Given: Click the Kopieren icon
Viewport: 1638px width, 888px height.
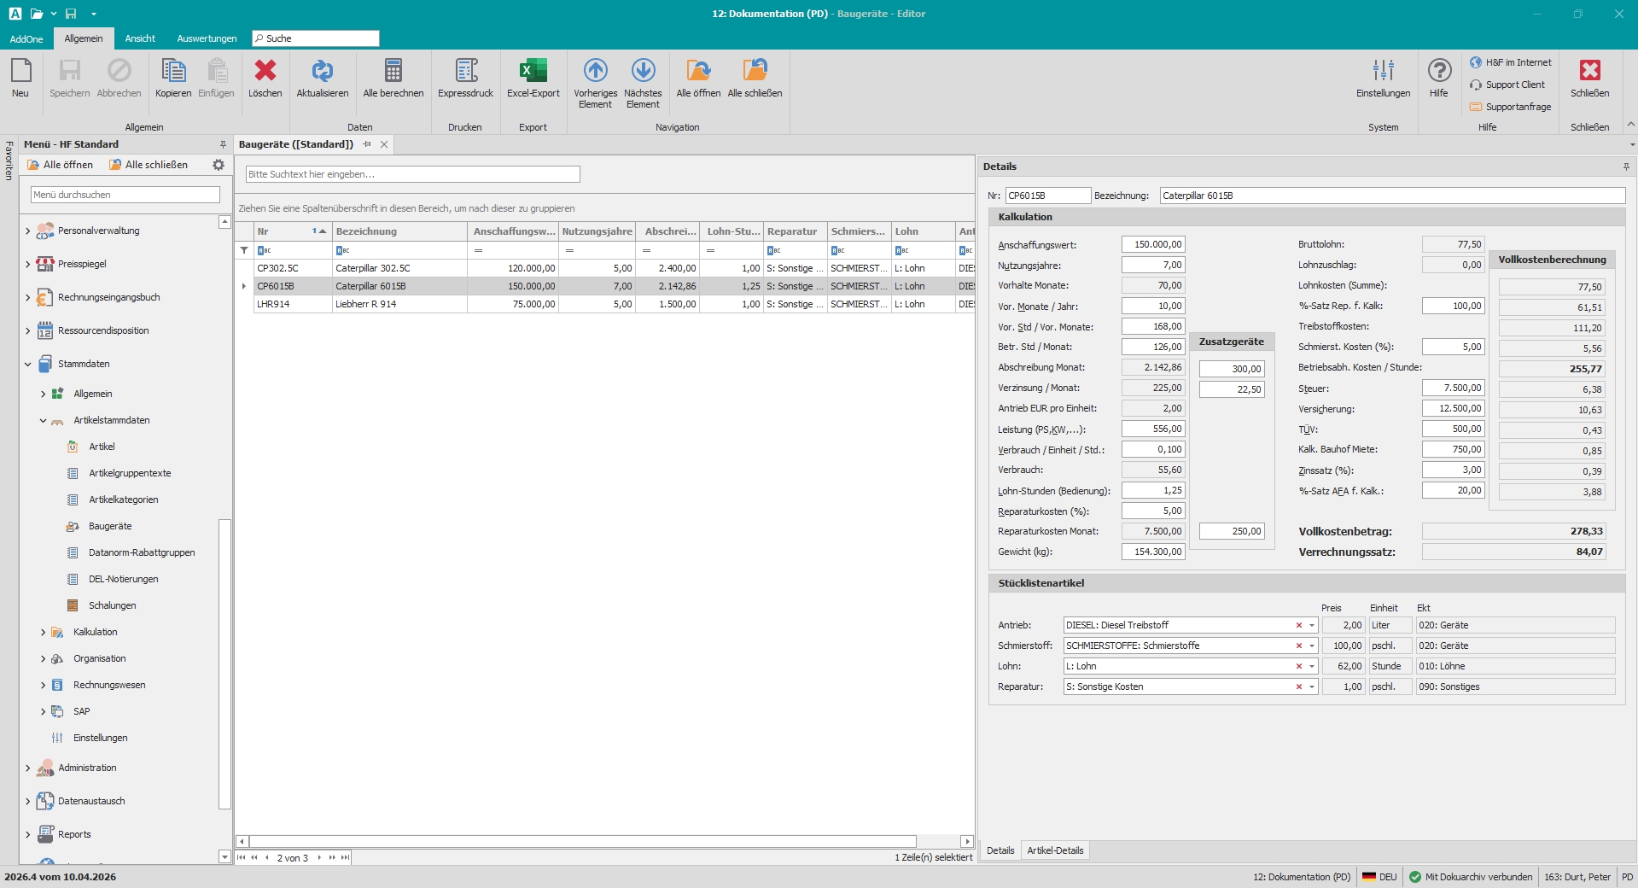Looking at the screenshot, I should click(x=173, y=71).
